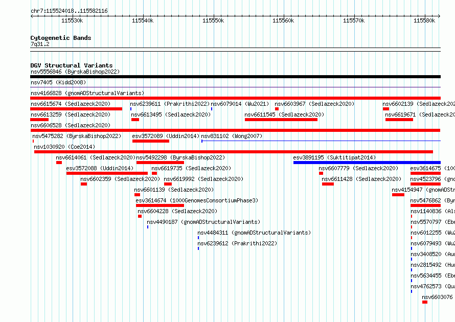Open nsv6614061 (Sedlazeck2020) label
The image size is (455, 322).
click(96, 157)
